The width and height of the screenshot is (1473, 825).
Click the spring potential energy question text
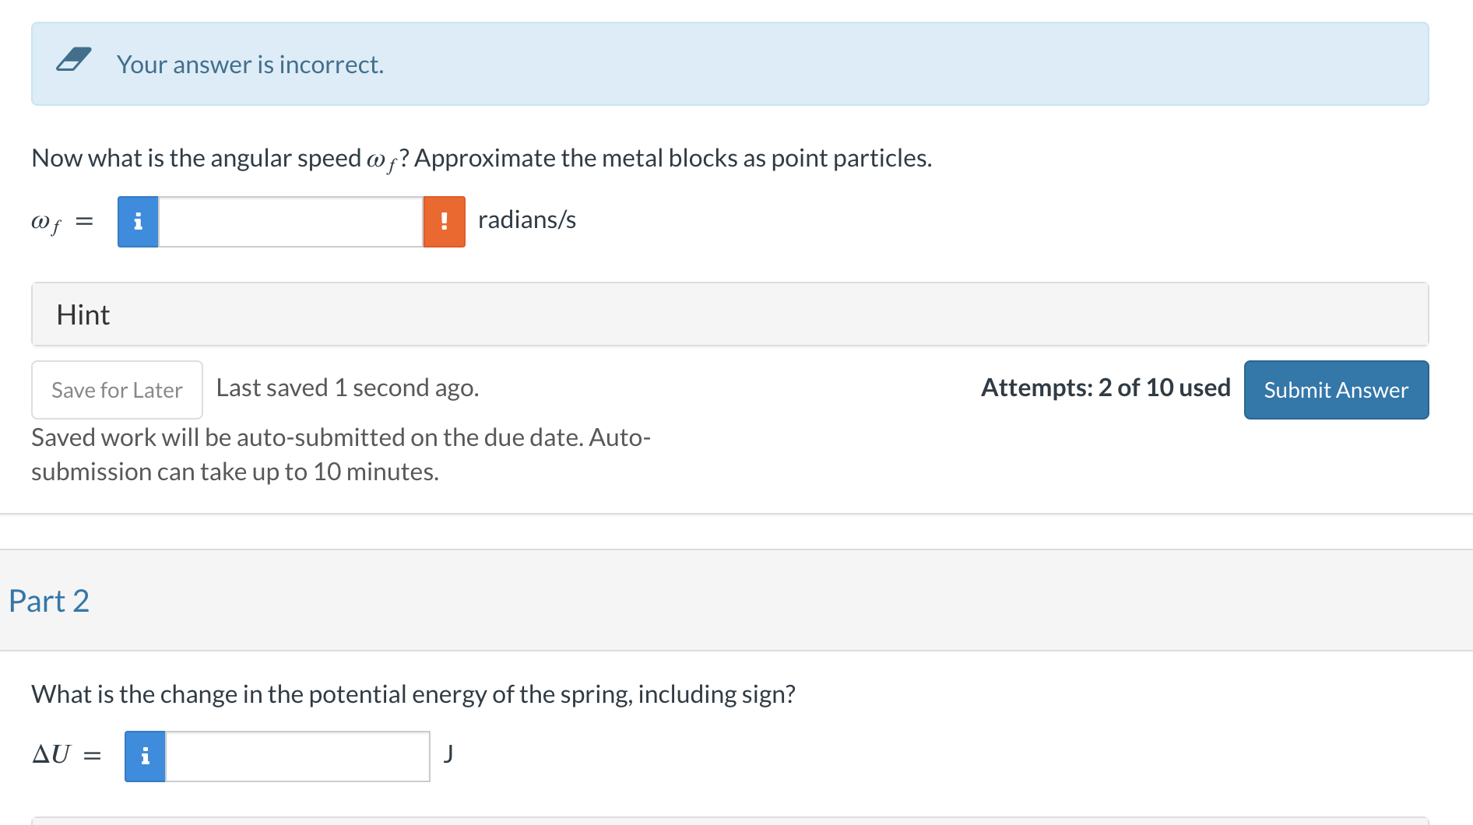[x=413, y=694]
